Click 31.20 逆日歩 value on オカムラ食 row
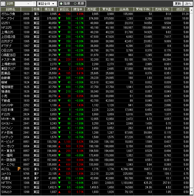The image size is (194, 196). click(185, 14)
